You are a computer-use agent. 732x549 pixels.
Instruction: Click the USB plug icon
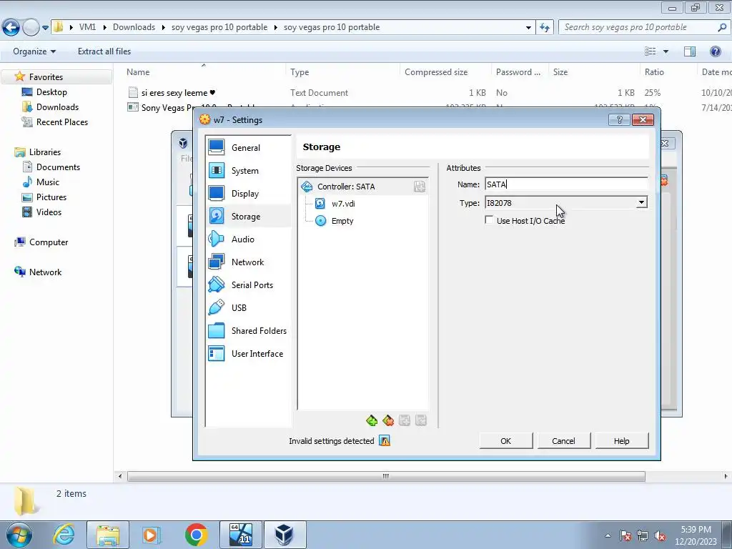pyautogui.click(x=216, y=307)
